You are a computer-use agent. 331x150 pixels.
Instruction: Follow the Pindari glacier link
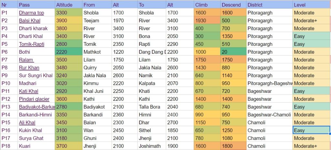[34, 99]
